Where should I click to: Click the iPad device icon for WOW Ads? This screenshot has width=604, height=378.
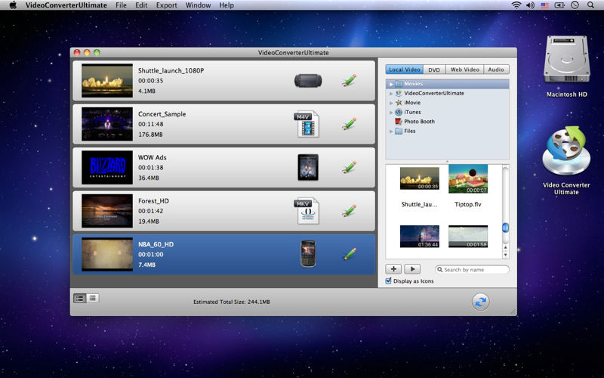pos(308,167)
